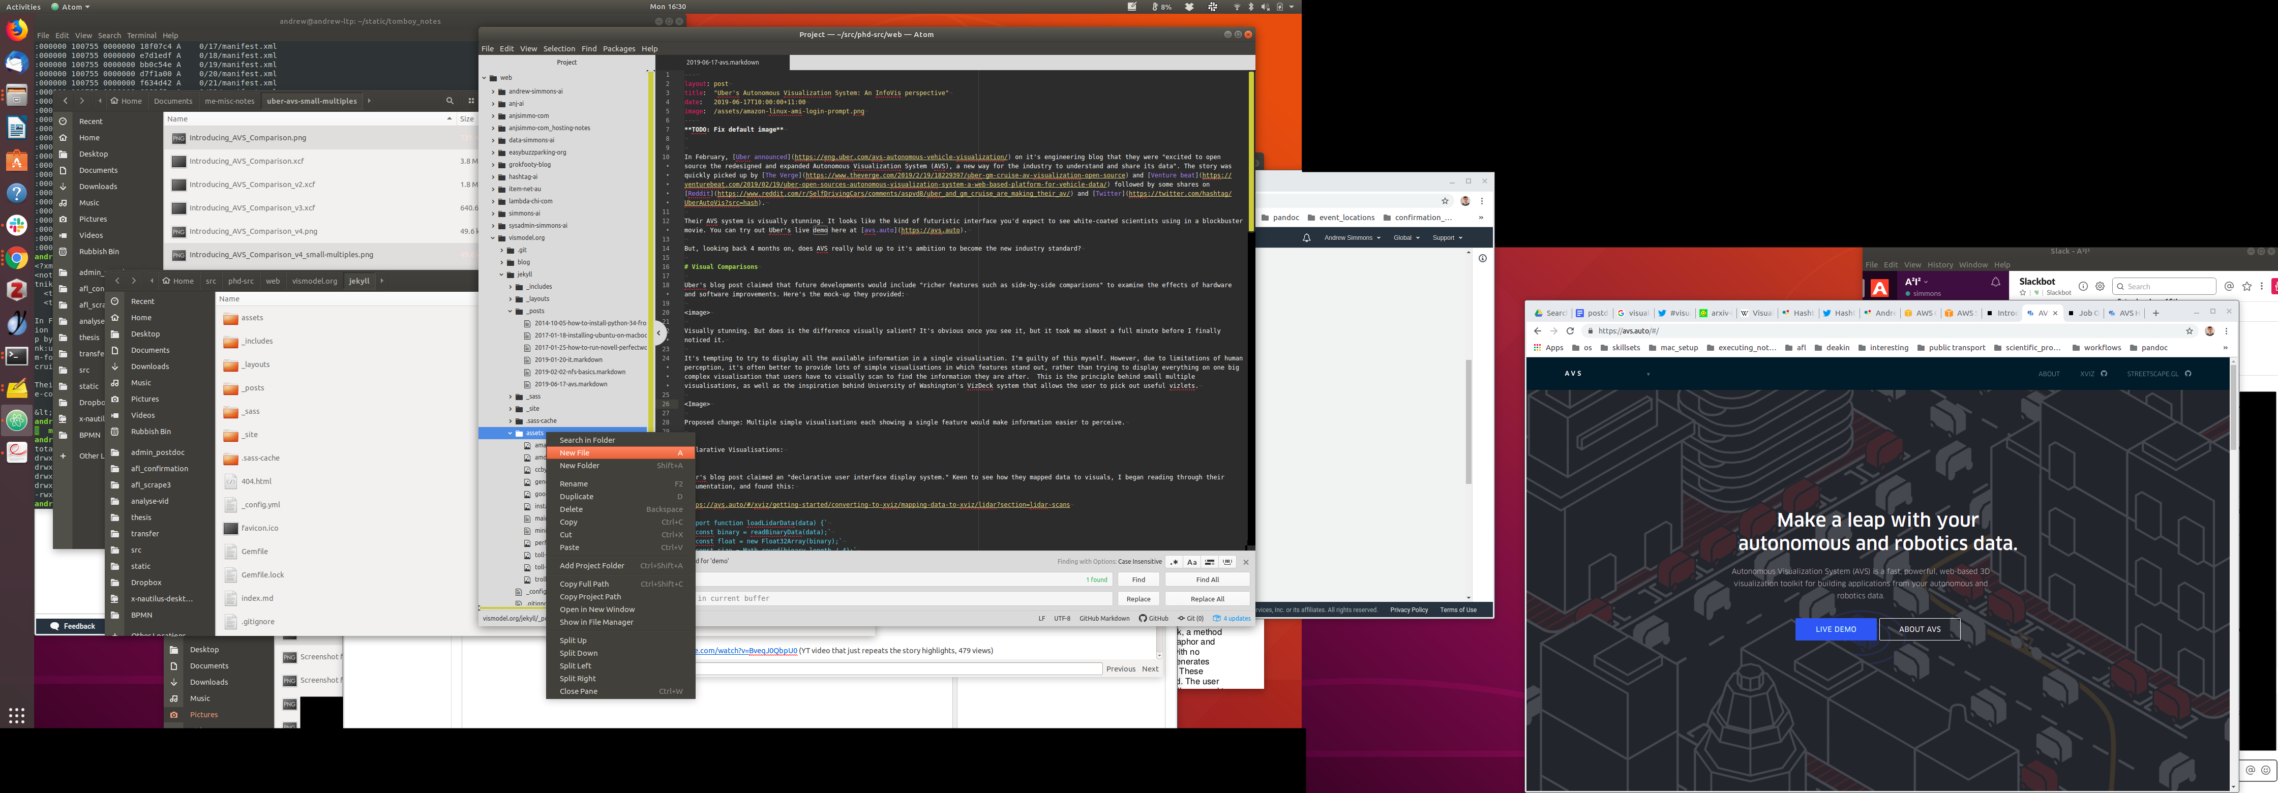Select New Folder from context menu
This screenshot has height=793, width=2278.
click(579, 466)
